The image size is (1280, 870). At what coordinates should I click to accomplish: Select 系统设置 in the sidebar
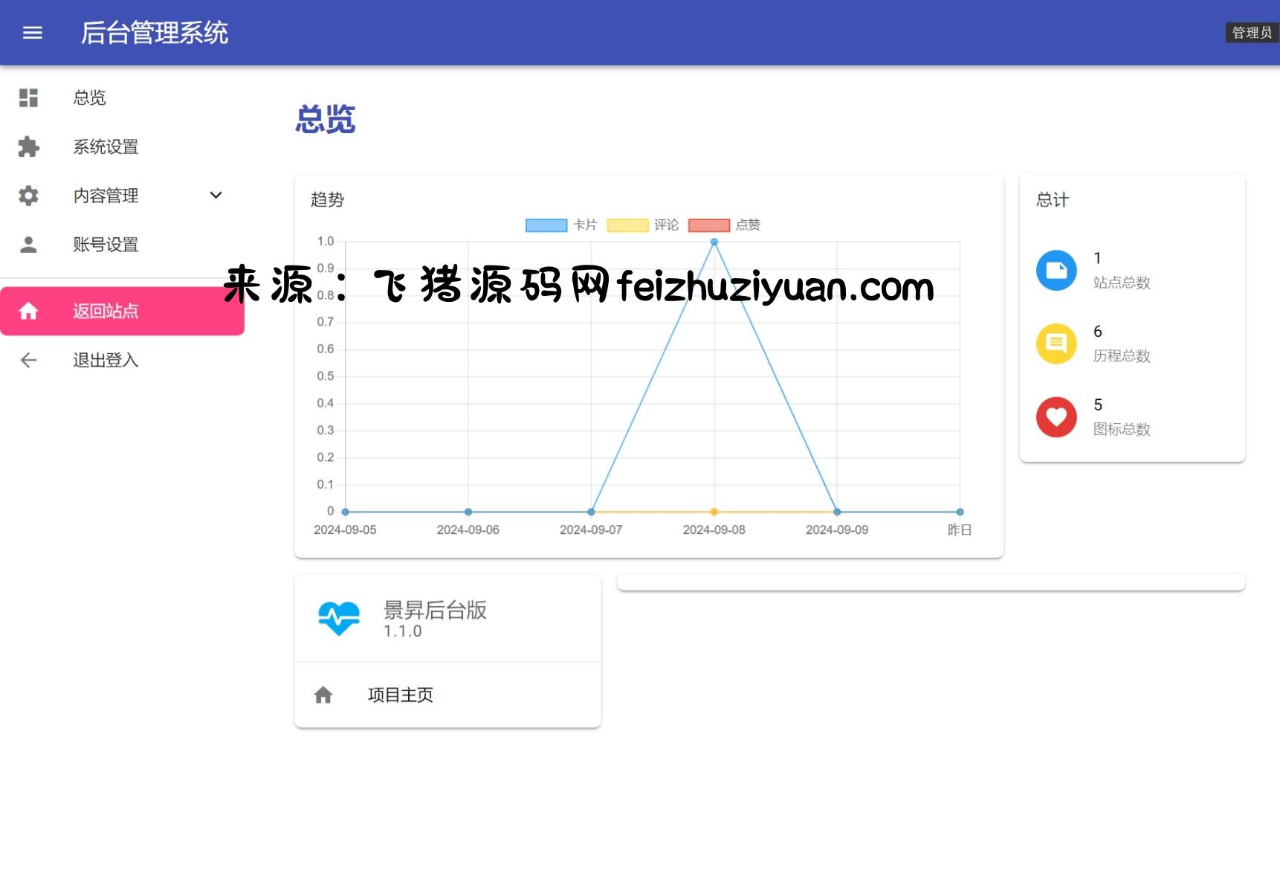(106, 147)
